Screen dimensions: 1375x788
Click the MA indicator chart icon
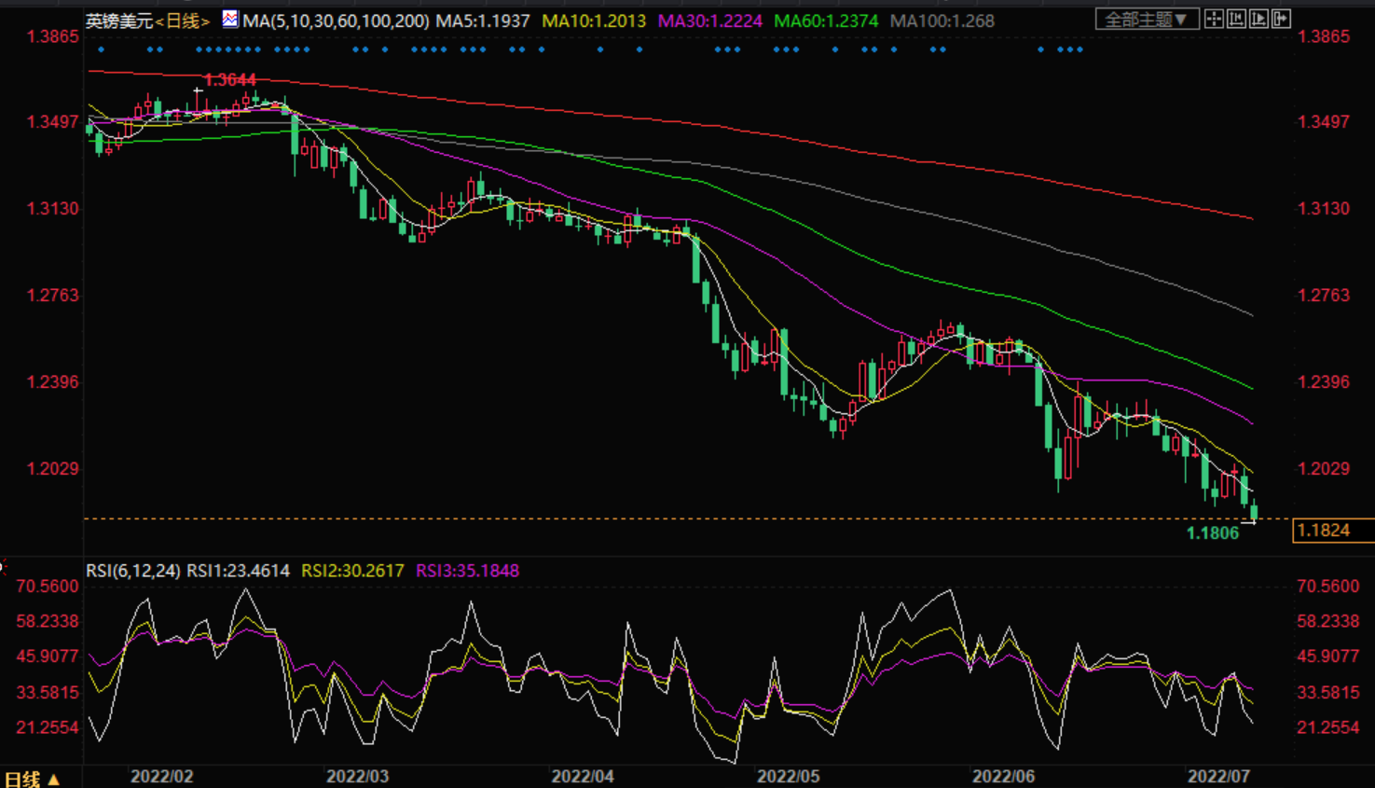229,20
